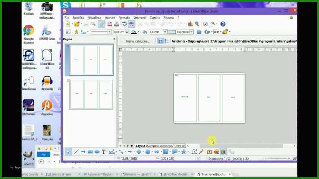Open the Inserisci menu
The image size is (319, 179).
point(109,18)
